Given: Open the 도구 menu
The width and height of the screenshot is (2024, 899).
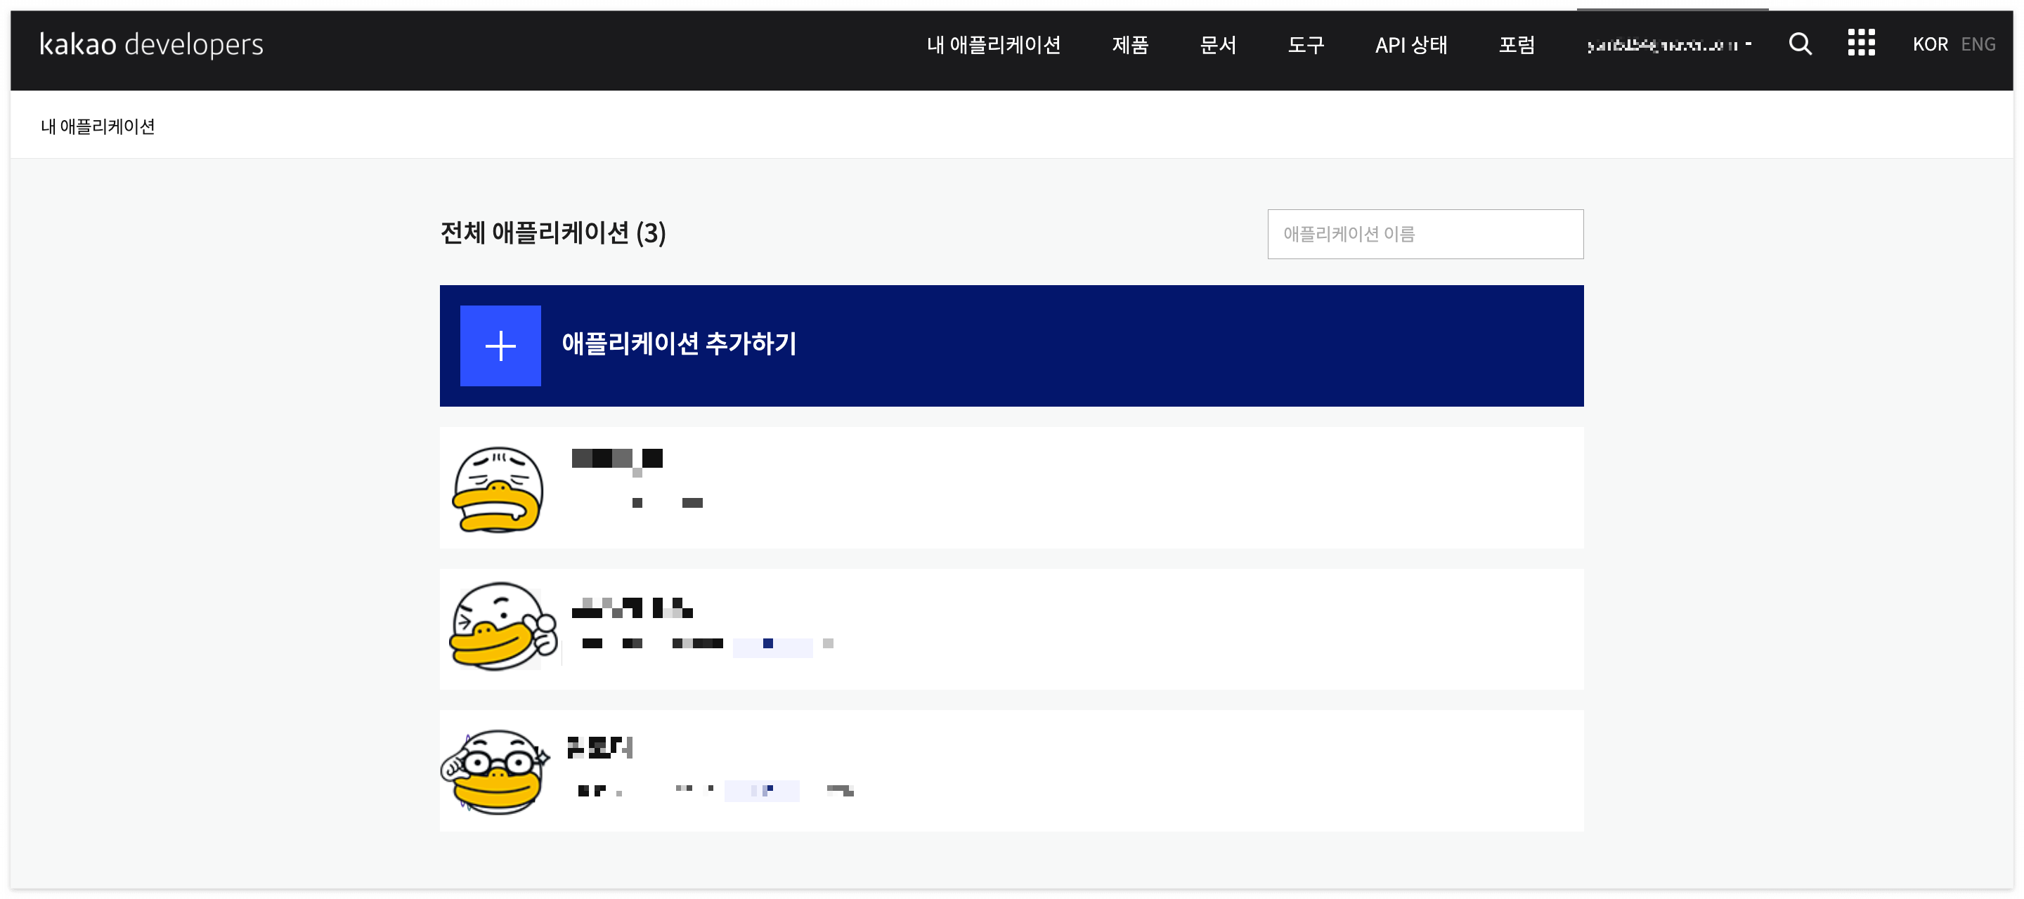Looking at the screenshot, I should tap(1305, 45).
